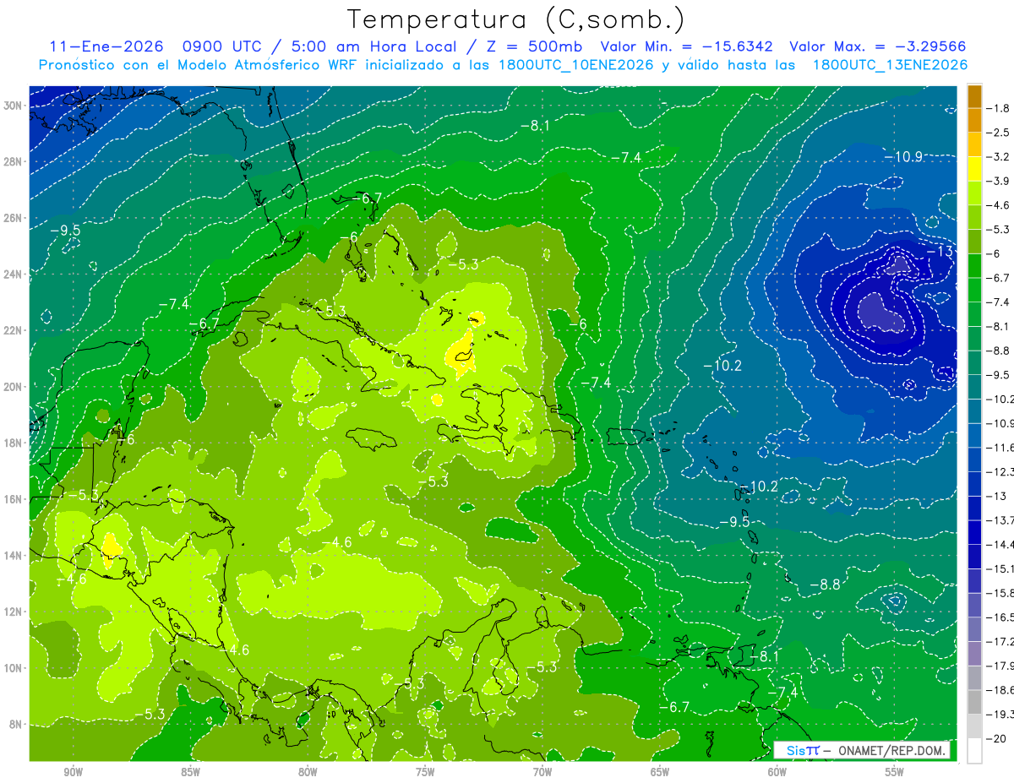This screenshot has width=1014, height=783.
Task: Click the white legend swatch below -20
Action: click(x=974, y=750)
